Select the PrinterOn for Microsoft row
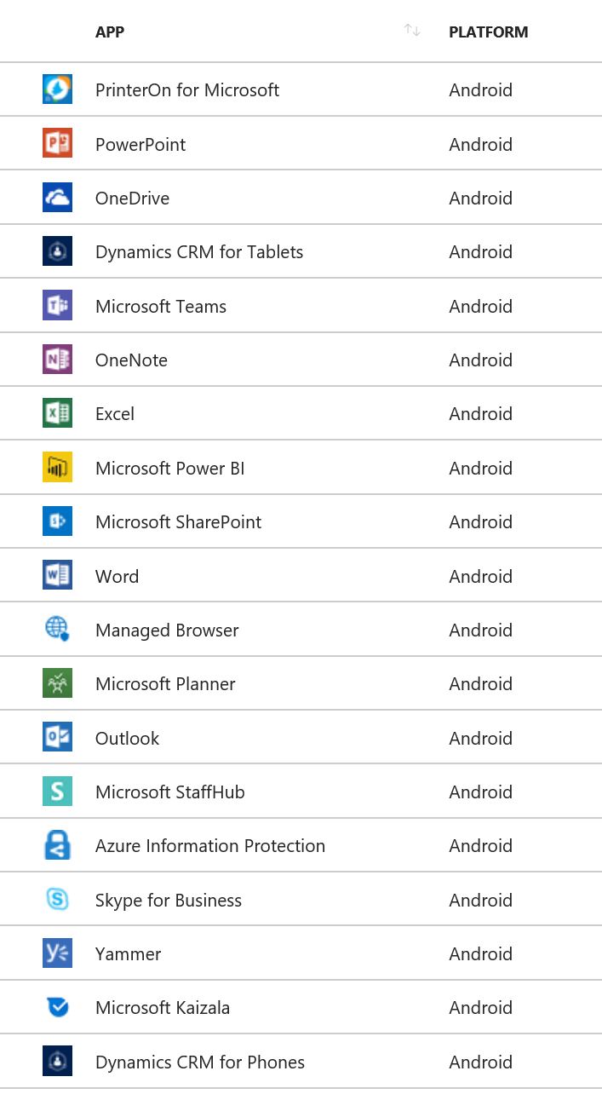602x1117 pixels. (186, 89)
